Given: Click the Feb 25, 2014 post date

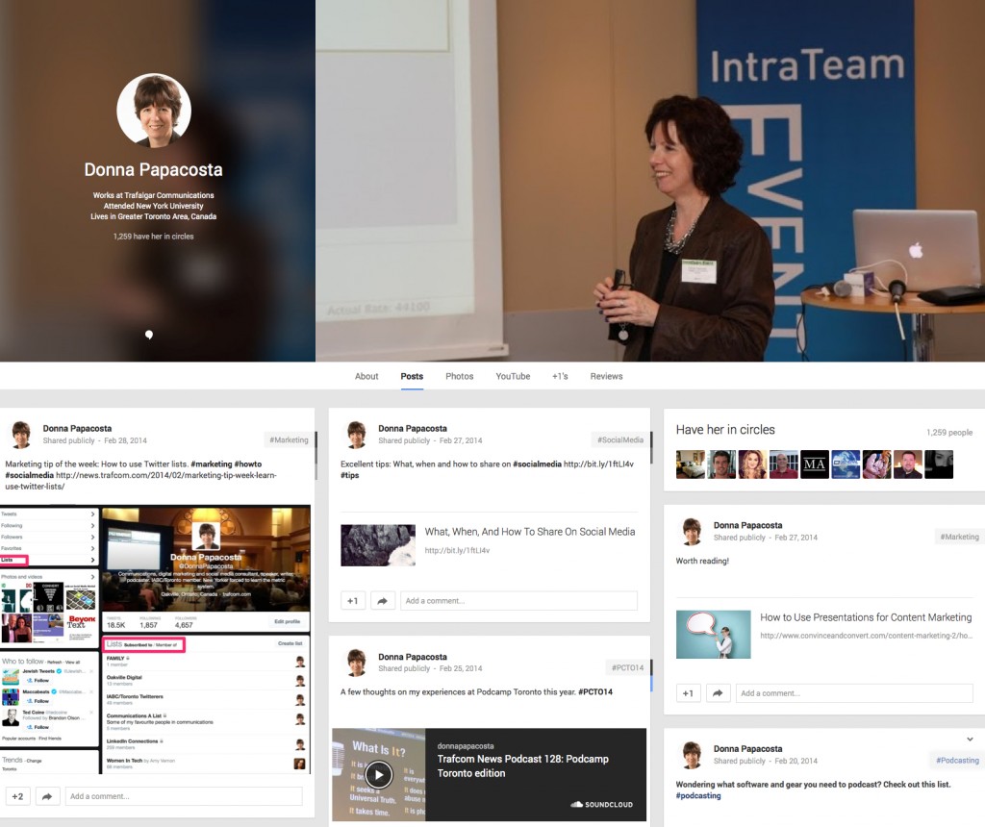Looking at the screenshot, I should click(x=461, y=668).
